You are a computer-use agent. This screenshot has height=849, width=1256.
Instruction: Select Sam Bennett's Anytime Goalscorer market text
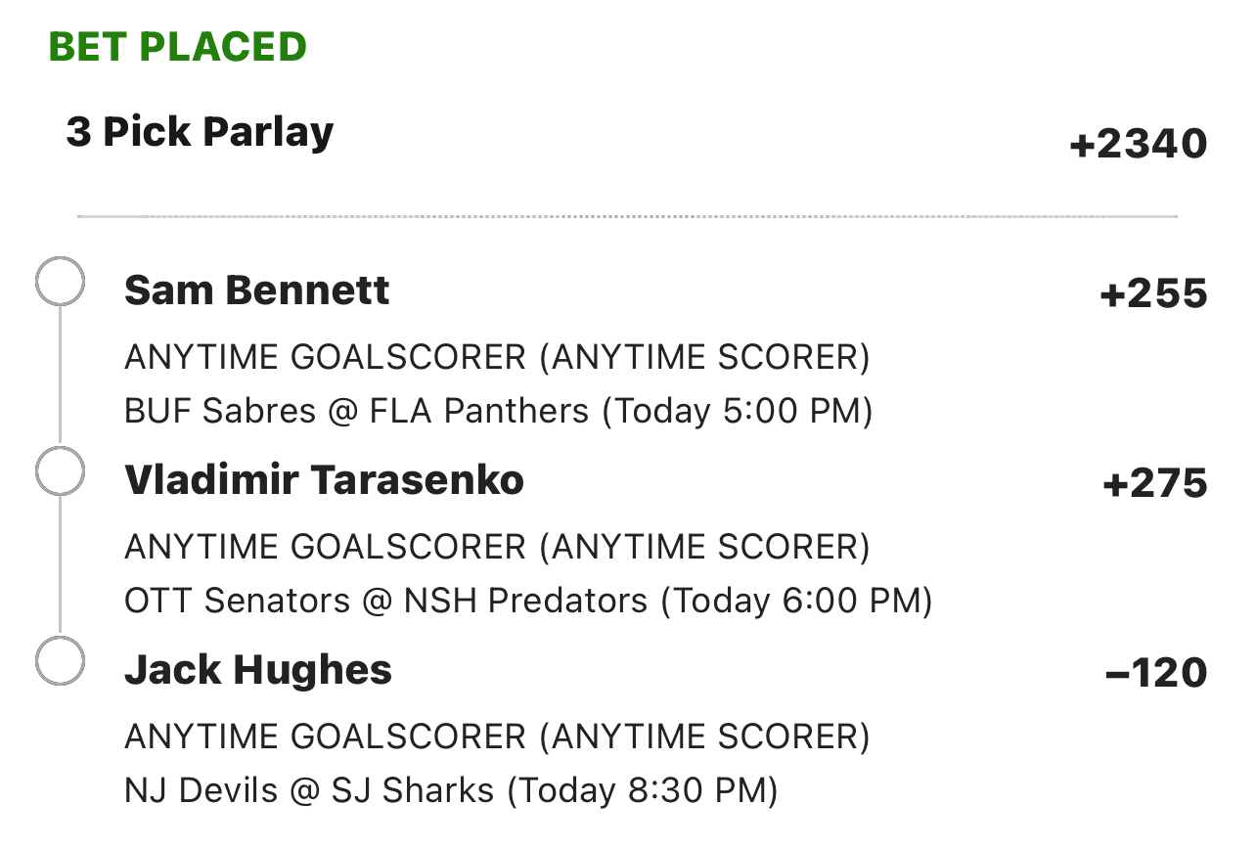tap(497, 358)
